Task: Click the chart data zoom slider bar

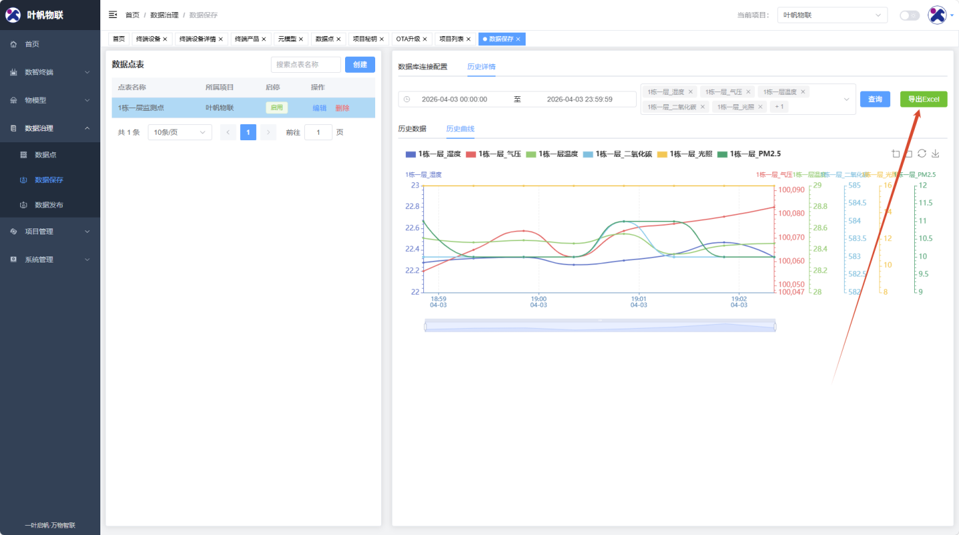Action: 600,327
